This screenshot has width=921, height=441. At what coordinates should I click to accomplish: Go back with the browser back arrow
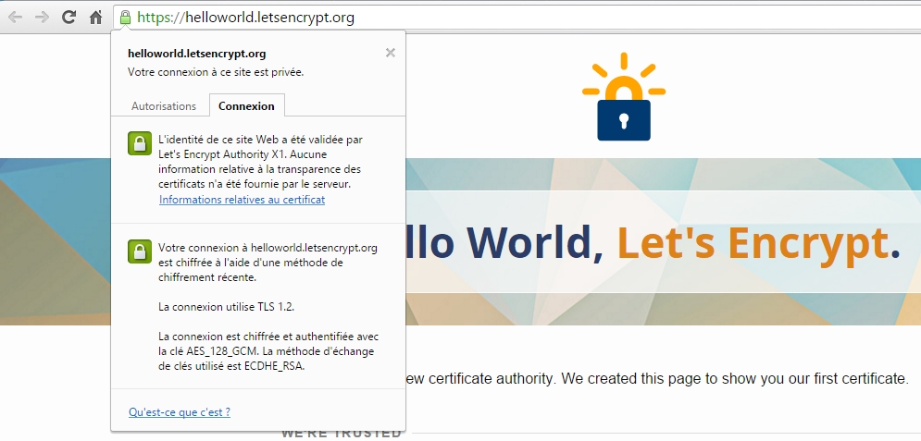click(x=15, y=17)
